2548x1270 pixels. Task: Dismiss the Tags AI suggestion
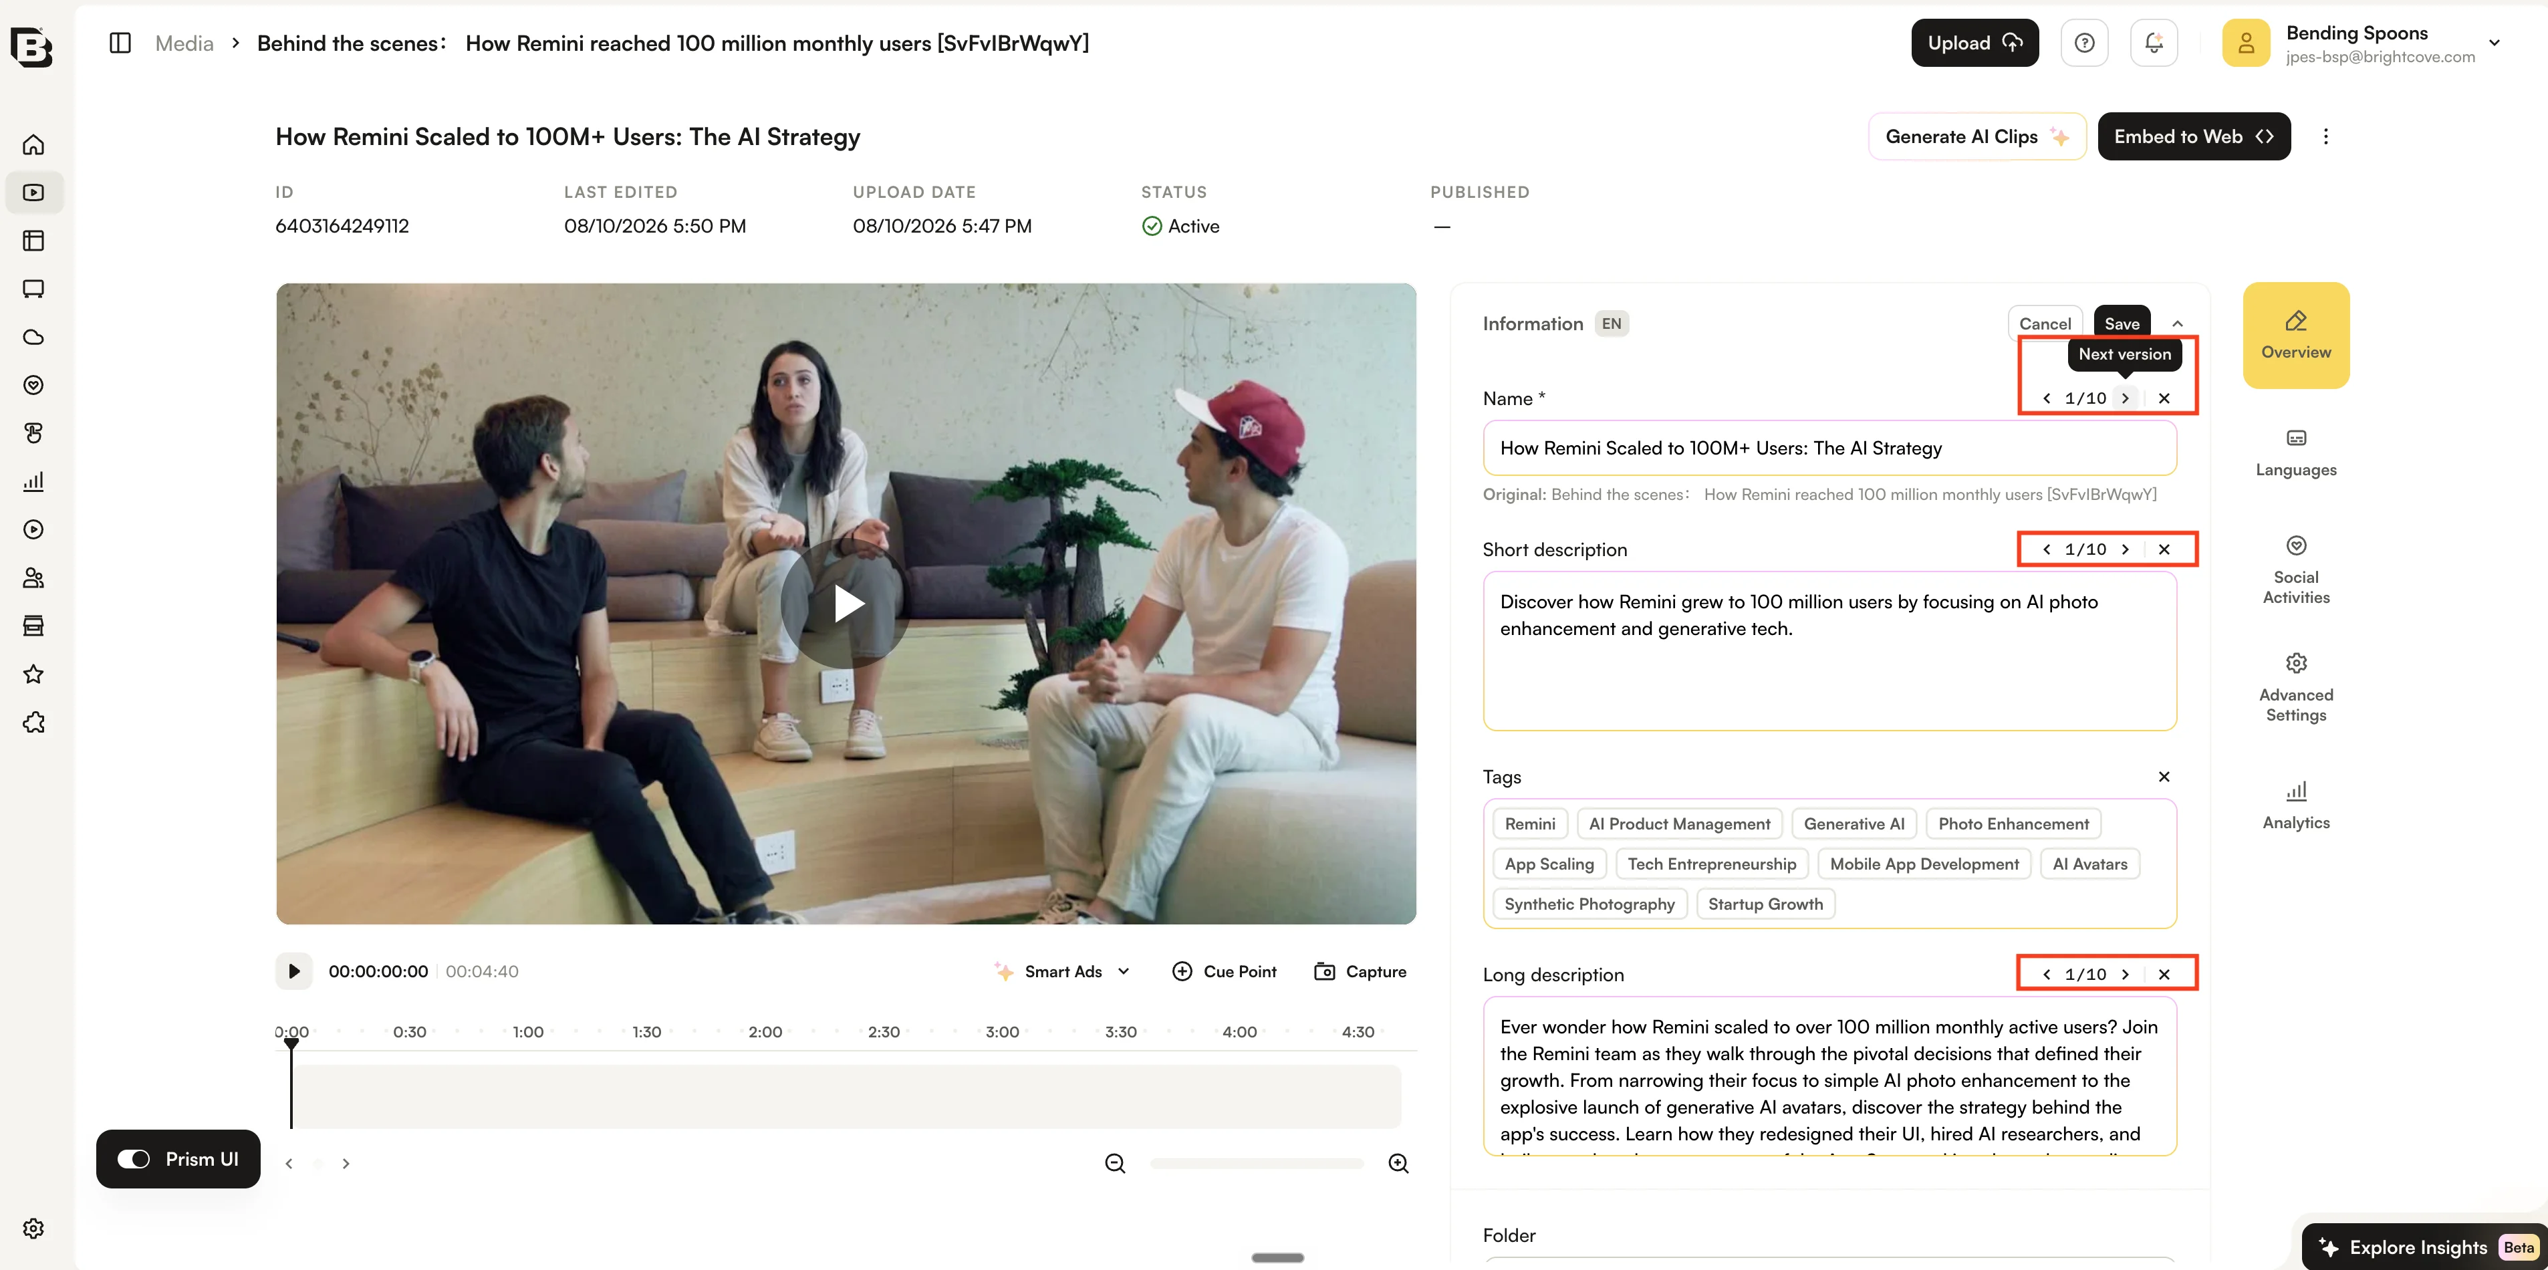pyautogui.click(x=2164, y=777)
